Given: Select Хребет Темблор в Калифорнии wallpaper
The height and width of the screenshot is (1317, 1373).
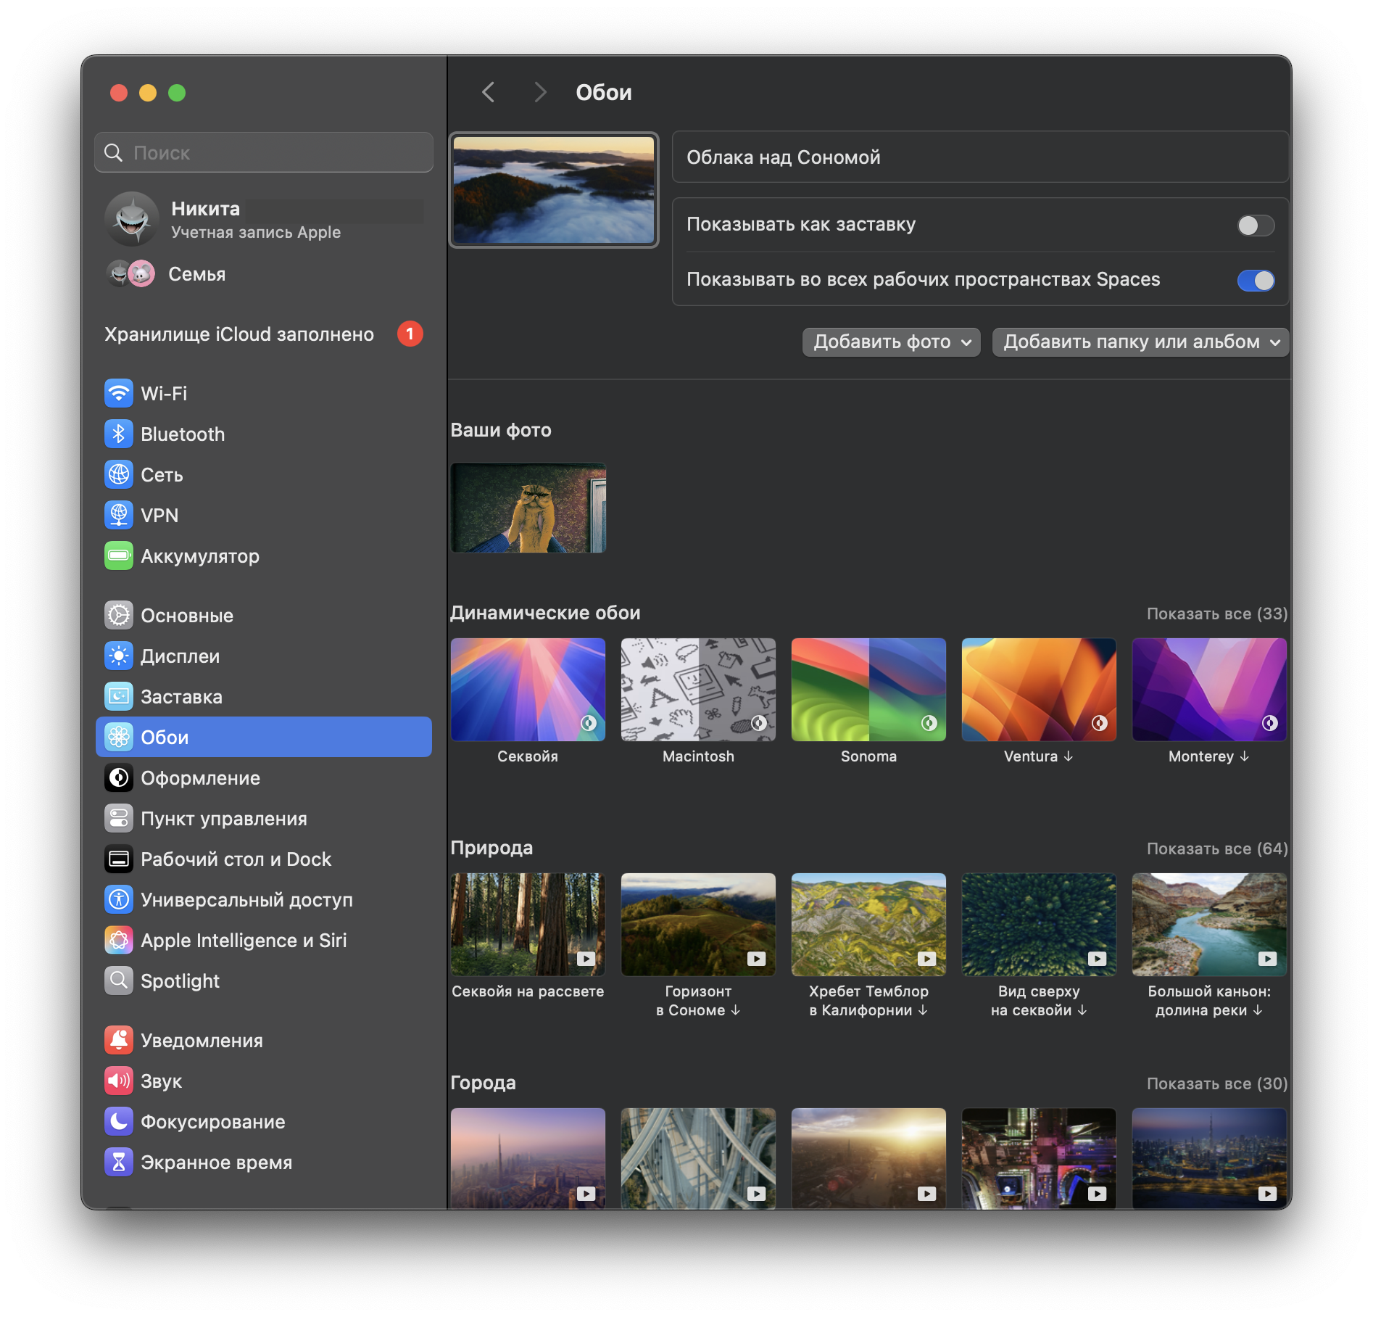Looking at the screenshot, I should [869, 925].
